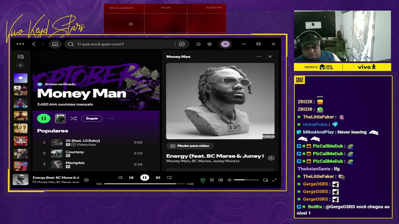Open the second playlist thumbnail below Liked Songs
Viewport: 399px width, 224px height.
pos(21,103)
